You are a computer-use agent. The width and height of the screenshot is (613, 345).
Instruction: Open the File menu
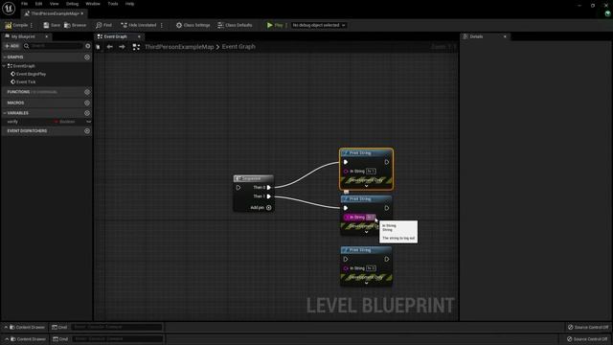point(24,4)
